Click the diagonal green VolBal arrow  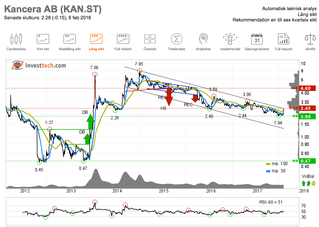coord(308,183)
